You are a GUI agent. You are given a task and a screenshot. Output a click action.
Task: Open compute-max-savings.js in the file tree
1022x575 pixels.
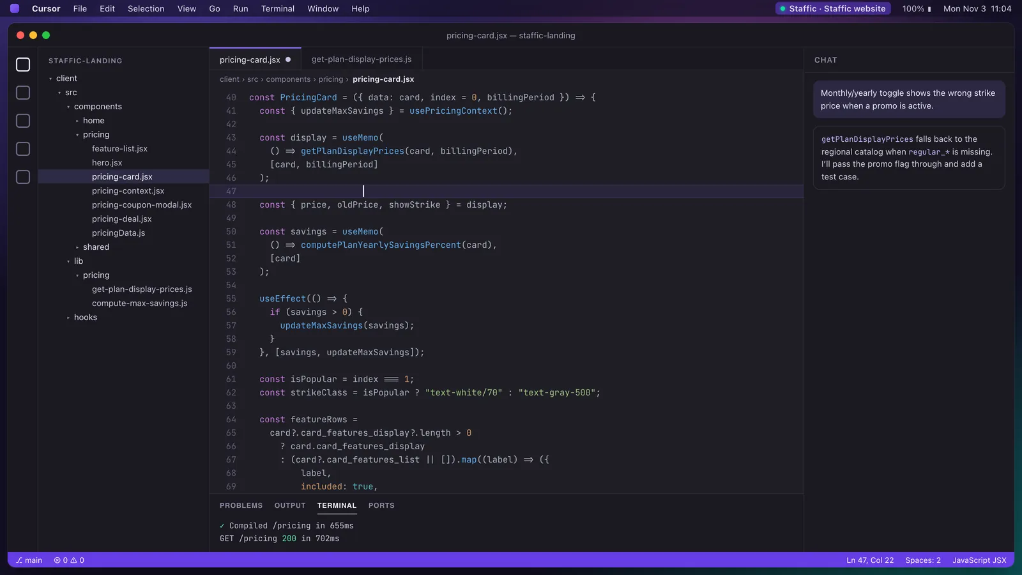(123, 303)
